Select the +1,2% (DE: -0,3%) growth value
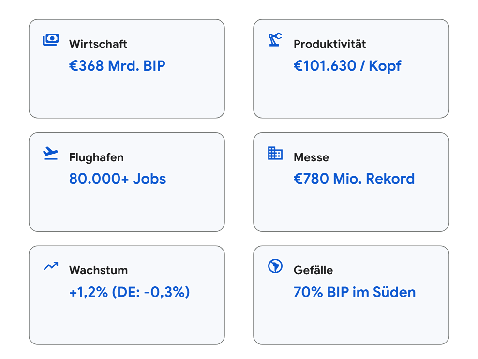This screenshot has width=478, height=359. tap(129, 292)
